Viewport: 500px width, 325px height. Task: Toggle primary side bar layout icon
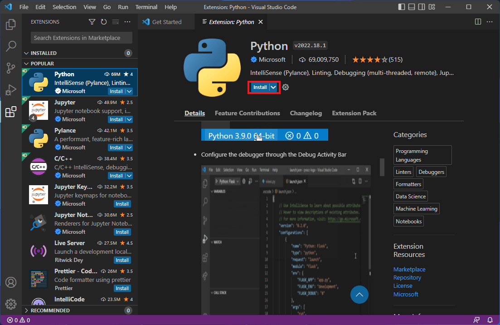[x=402, y=7]
